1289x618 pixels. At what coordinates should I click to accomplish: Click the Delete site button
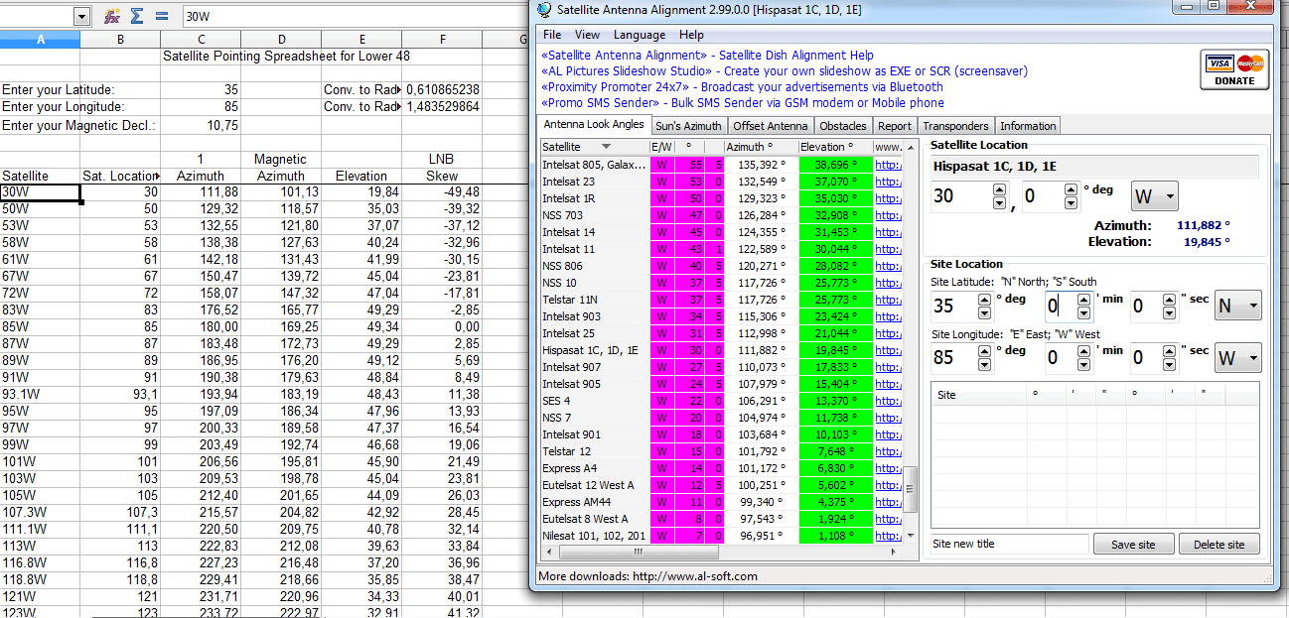1218,545
